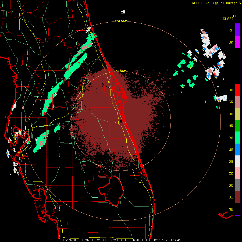Click the "ND" legend label
Image resolution: width=242 pixels, height=242 pixels.
231,209
